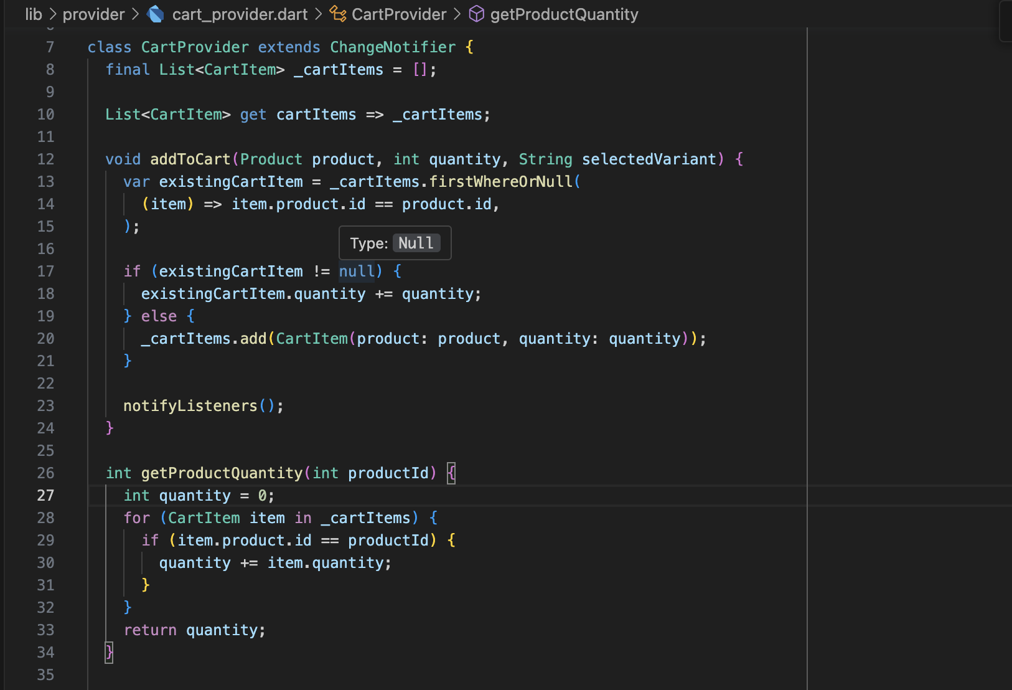Select getProductQuantity in the breadcrumb

(564, 14)
